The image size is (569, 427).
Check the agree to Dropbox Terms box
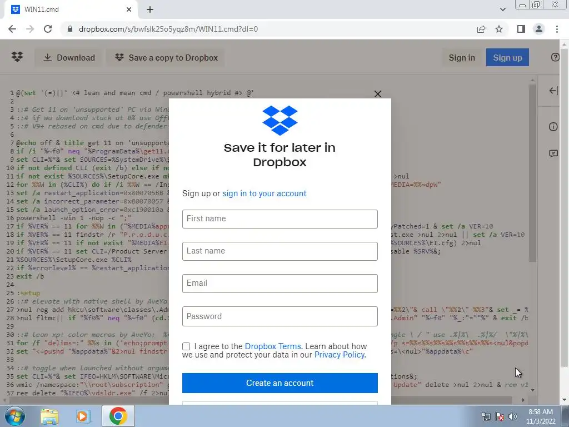[186, 346]
